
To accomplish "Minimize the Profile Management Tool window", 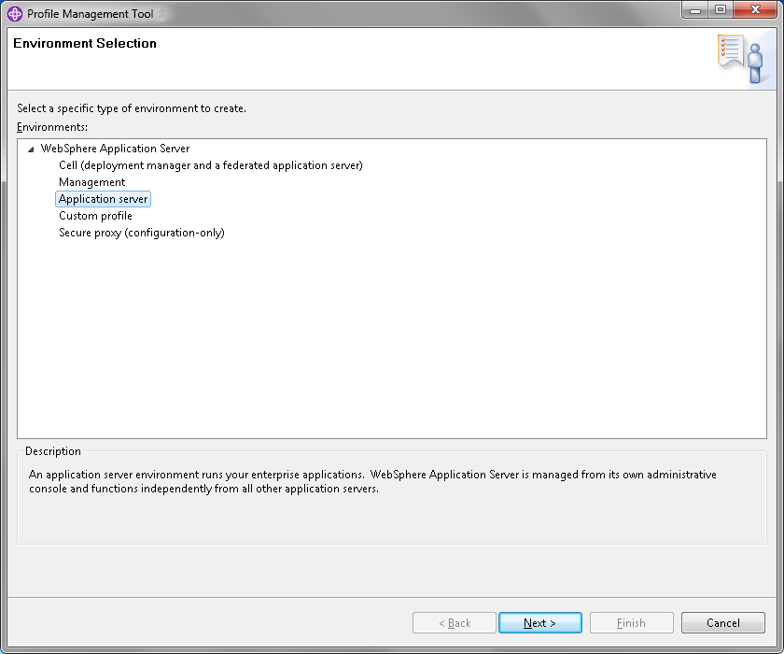I will (x=694, y=10).
